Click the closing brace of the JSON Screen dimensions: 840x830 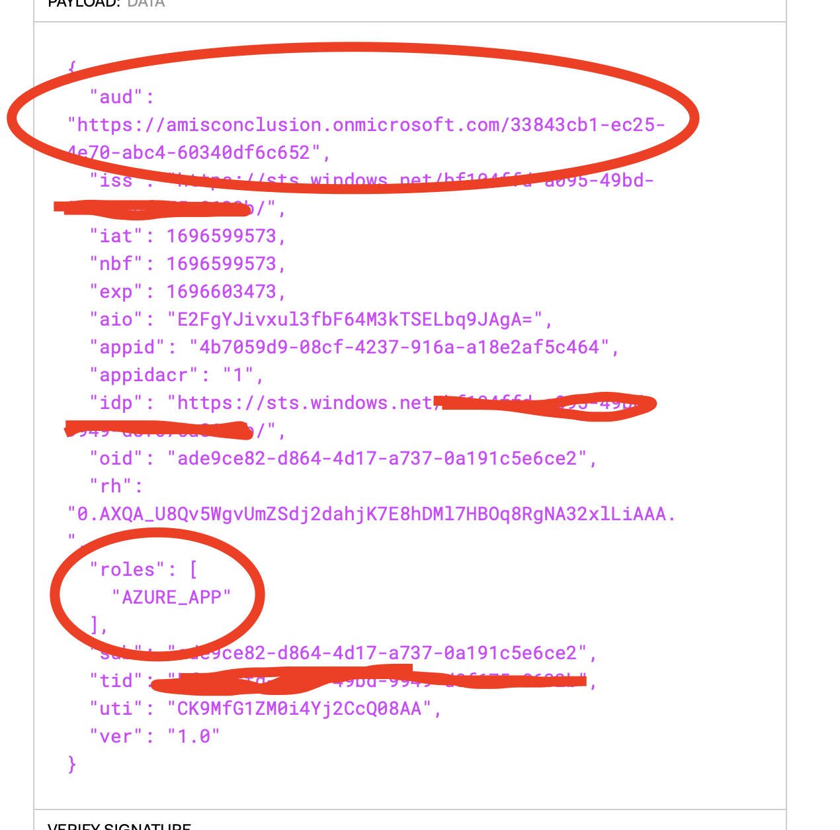(72, 764)
